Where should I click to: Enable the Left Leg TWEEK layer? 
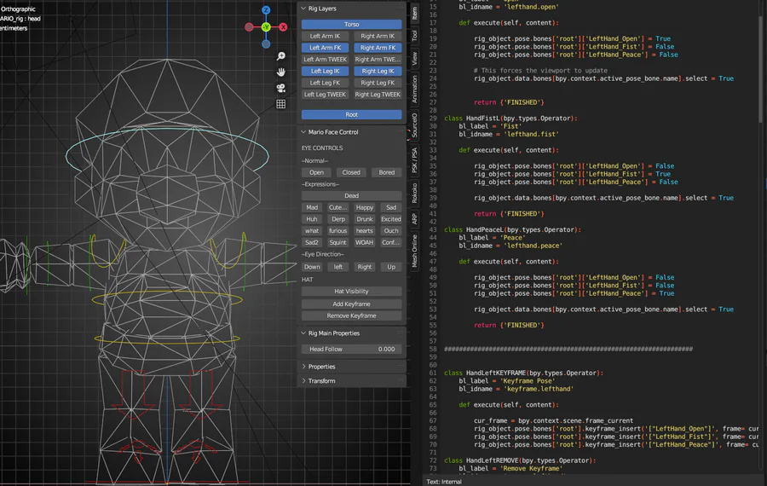[325, 95]
